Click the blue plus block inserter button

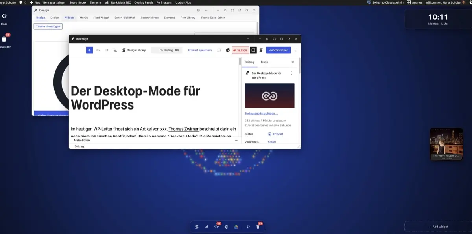(89, 50)
